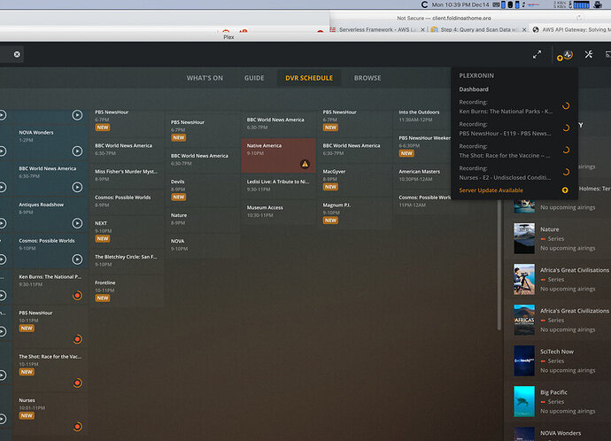Viewport: 611px width, 441px height.
Task: Click the fullscreen expand arrows icon
Action: (537, 55)
